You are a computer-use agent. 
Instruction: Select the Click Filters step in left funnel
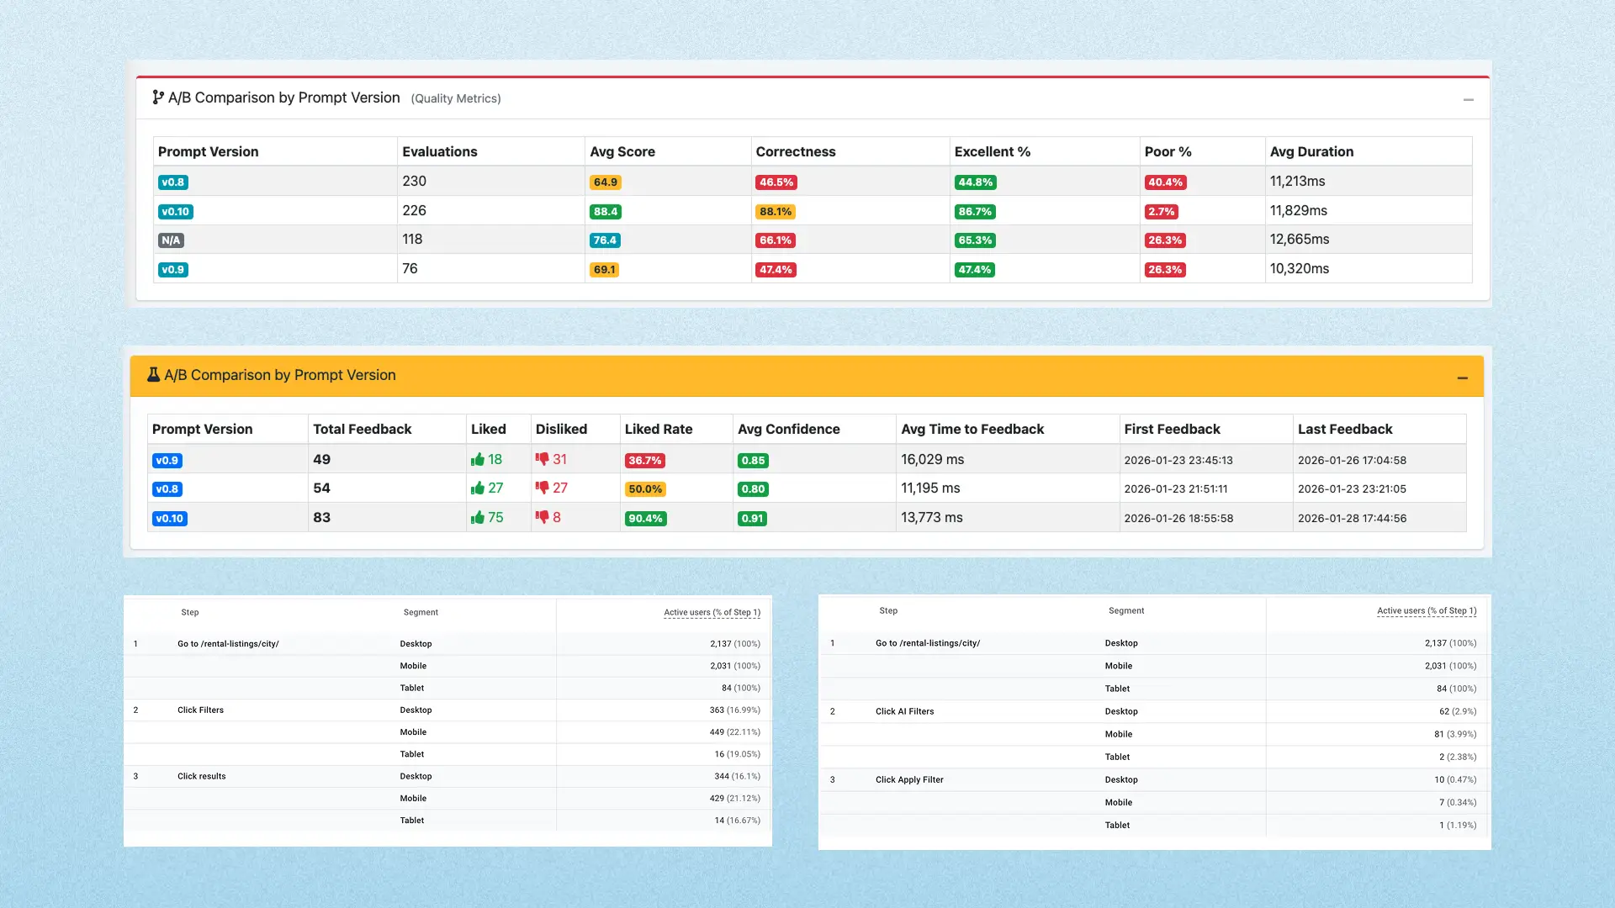coord(200,710)
